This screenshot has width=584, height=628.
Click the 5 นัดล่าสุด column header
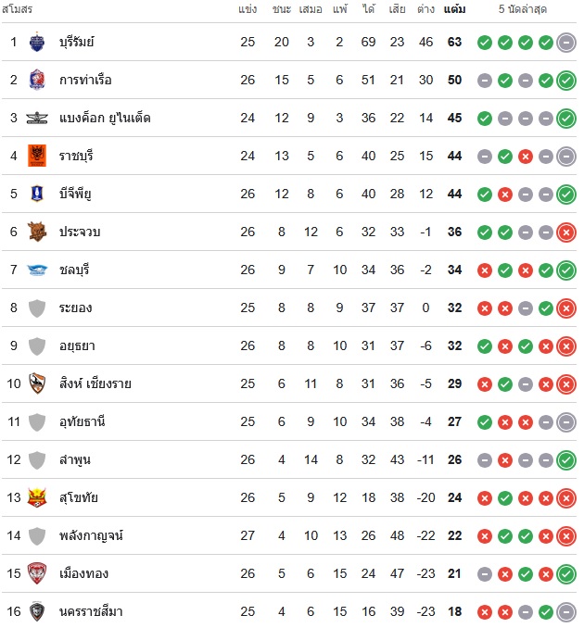click(x=527, y=9)
